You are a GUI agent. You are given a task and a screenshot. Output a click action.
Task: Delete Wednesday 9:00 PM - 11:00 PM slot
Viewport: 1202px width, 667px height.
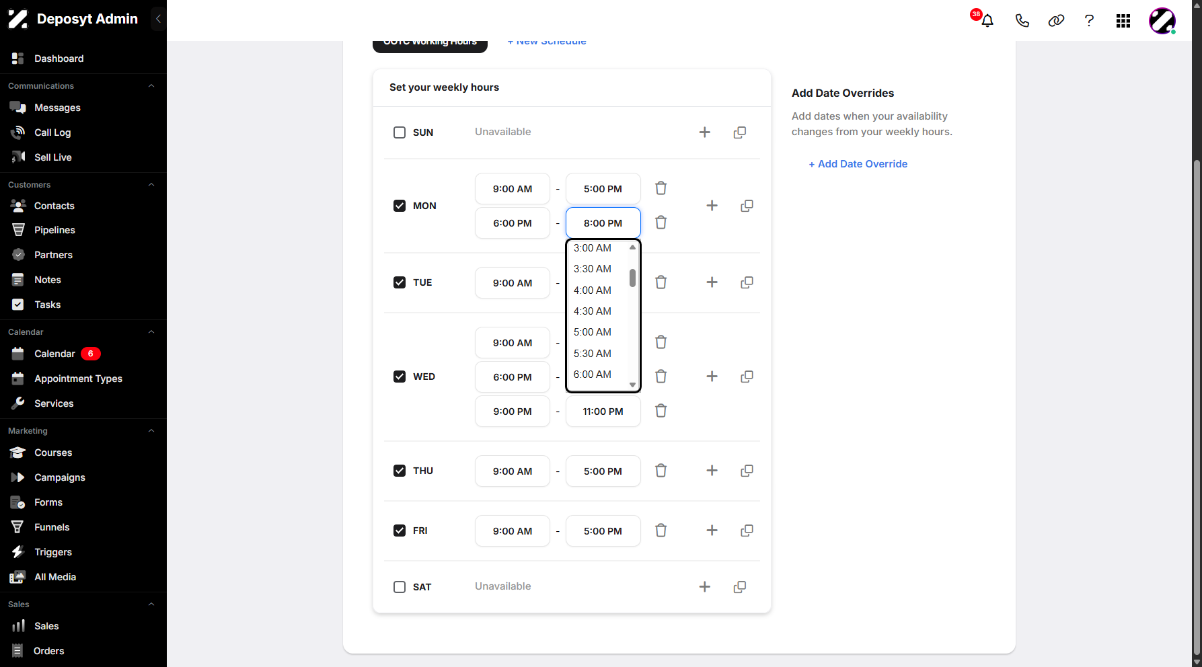point(661,411)
